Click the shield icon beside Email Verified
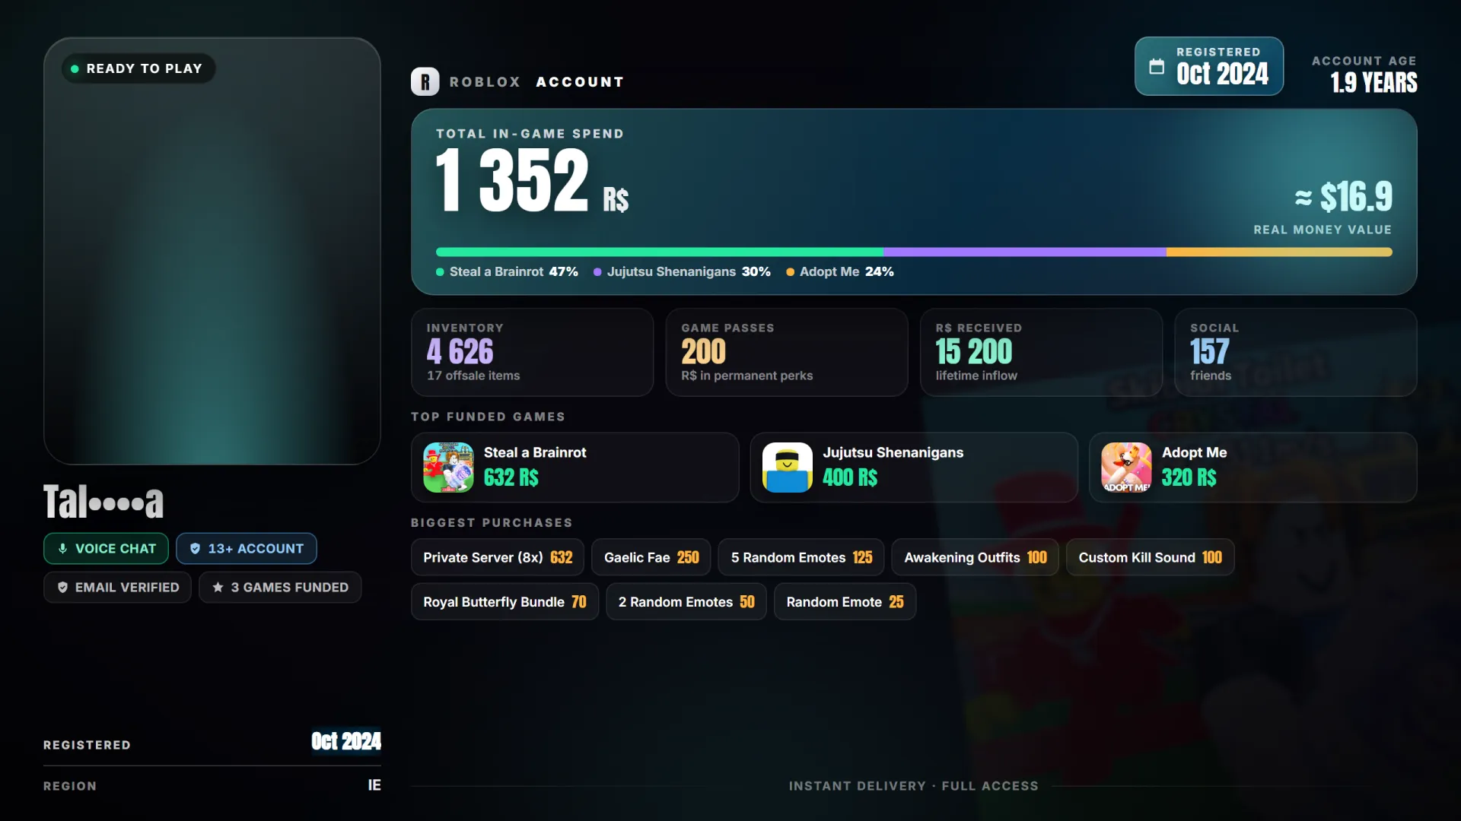 click(62, 588)
